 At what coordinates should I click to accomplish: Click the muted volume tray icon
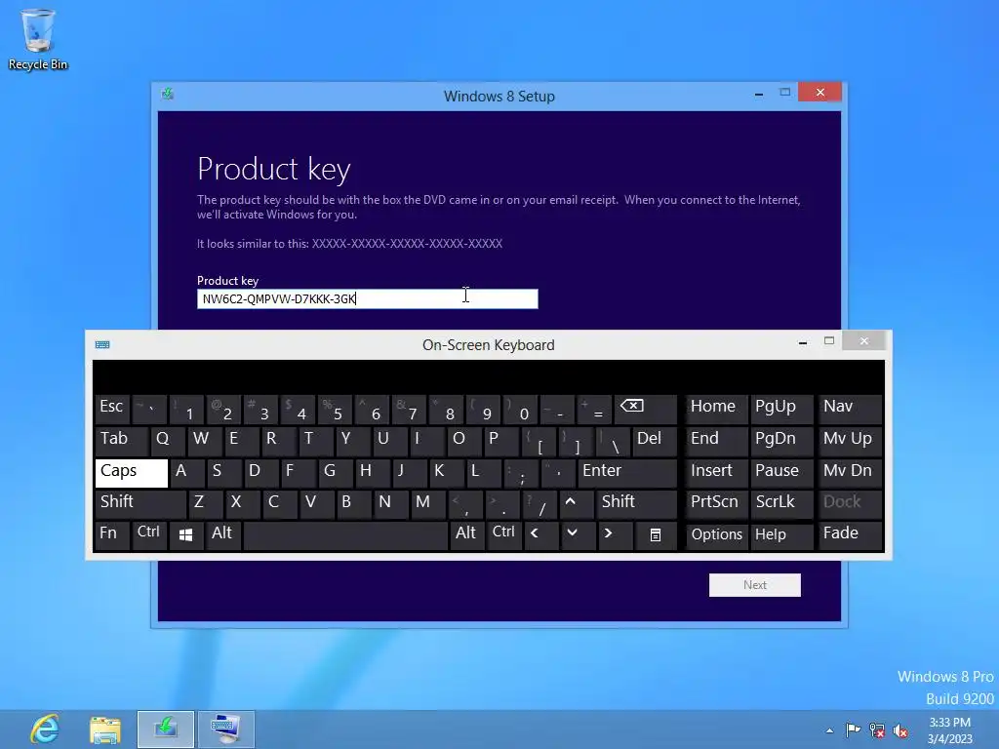pos(900,730)
